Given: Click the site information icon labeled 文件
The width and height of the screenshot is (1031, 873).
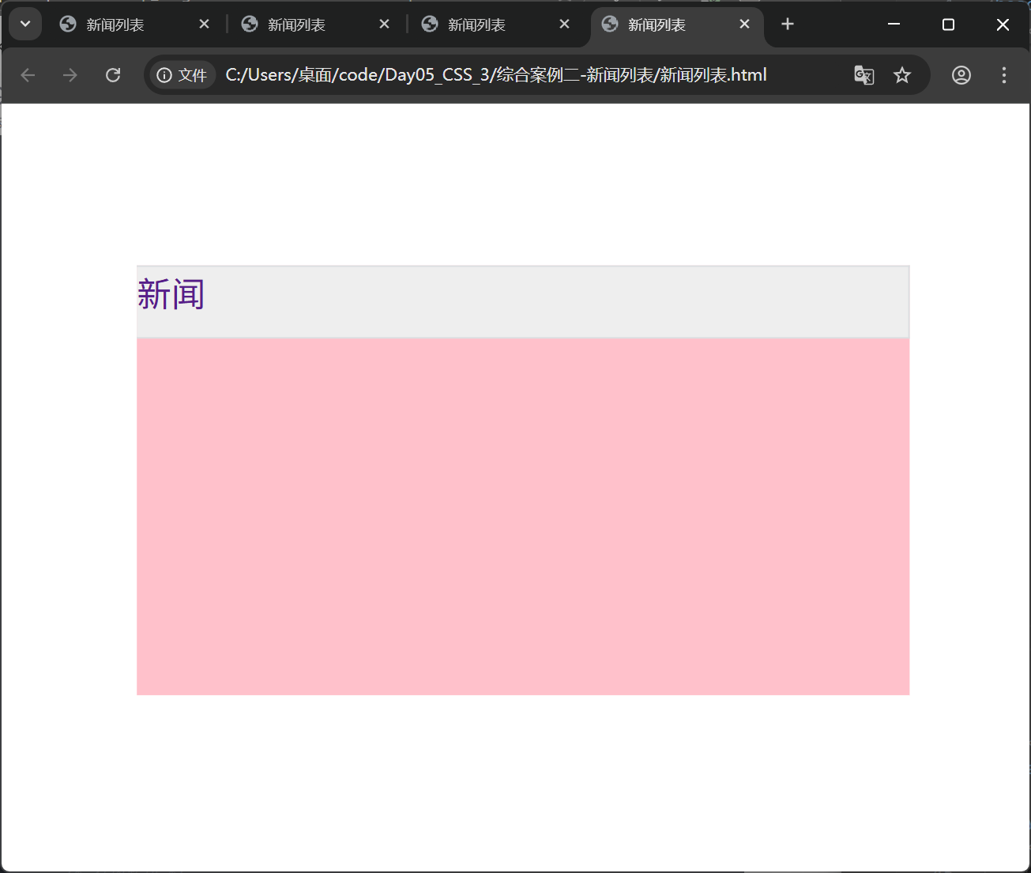Looking at the screenshot, I should [x=181, y=74].
